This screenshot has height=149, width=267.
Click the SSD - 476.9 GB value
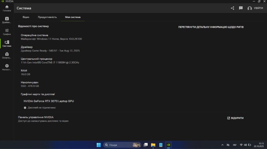(x=30, y=86)
